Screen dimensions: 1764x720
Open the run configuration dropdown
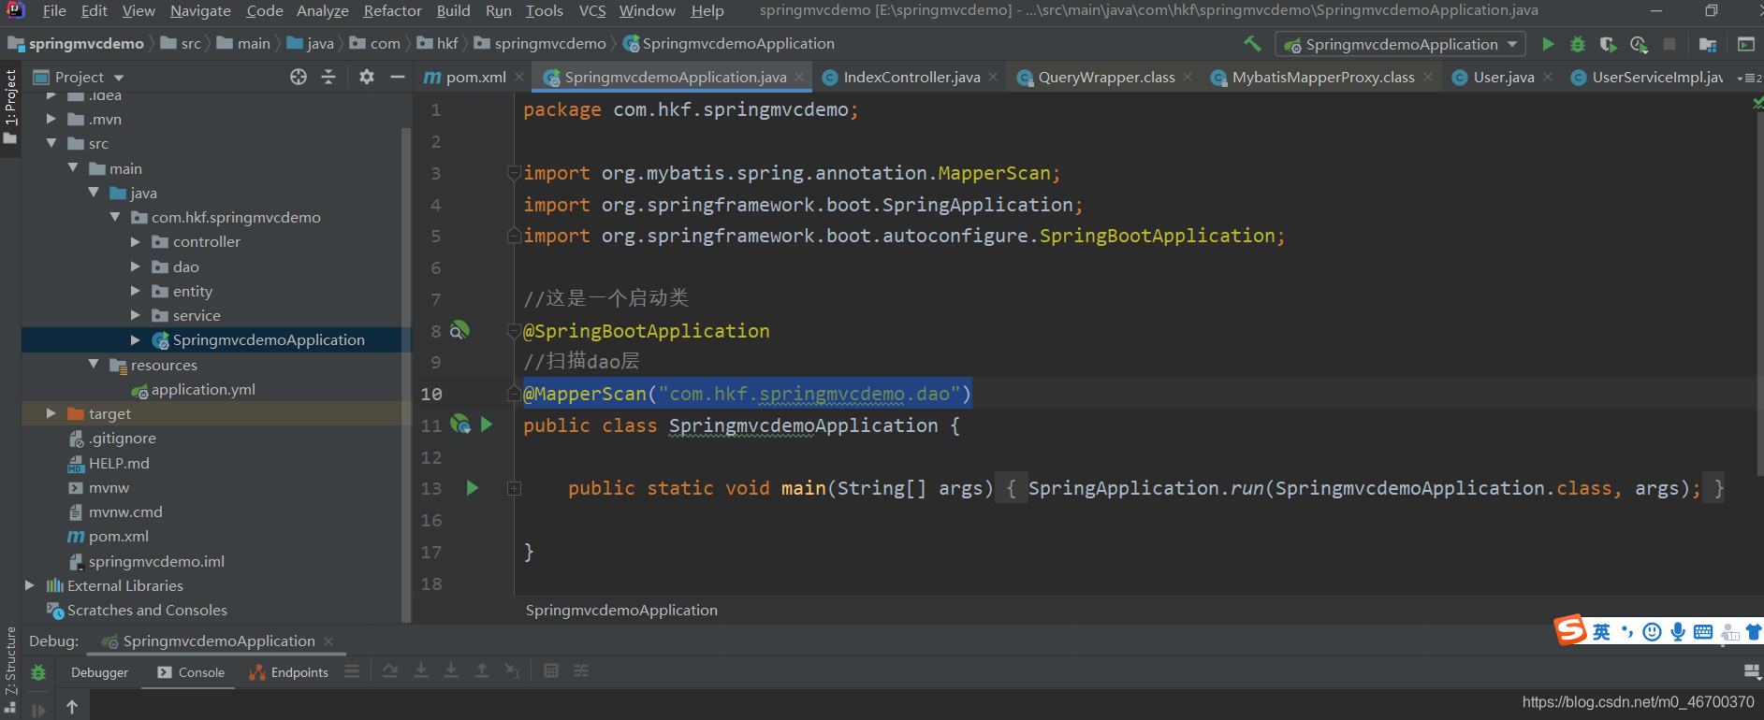pos(1401,44)
